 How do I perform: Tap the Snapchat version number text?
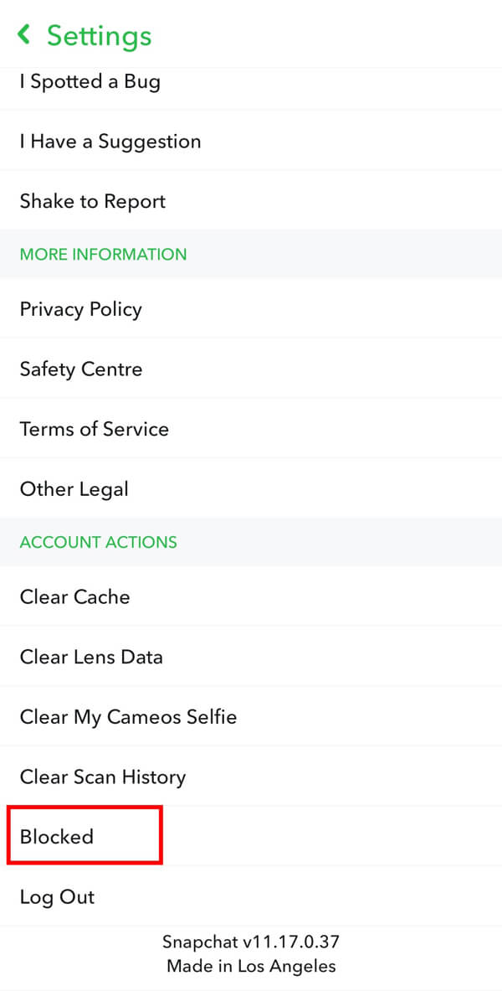251,941
